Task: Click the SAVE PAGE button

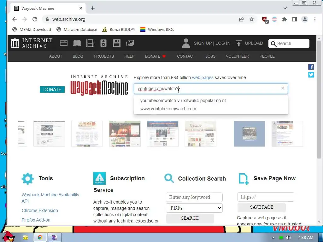Action: 261,207
